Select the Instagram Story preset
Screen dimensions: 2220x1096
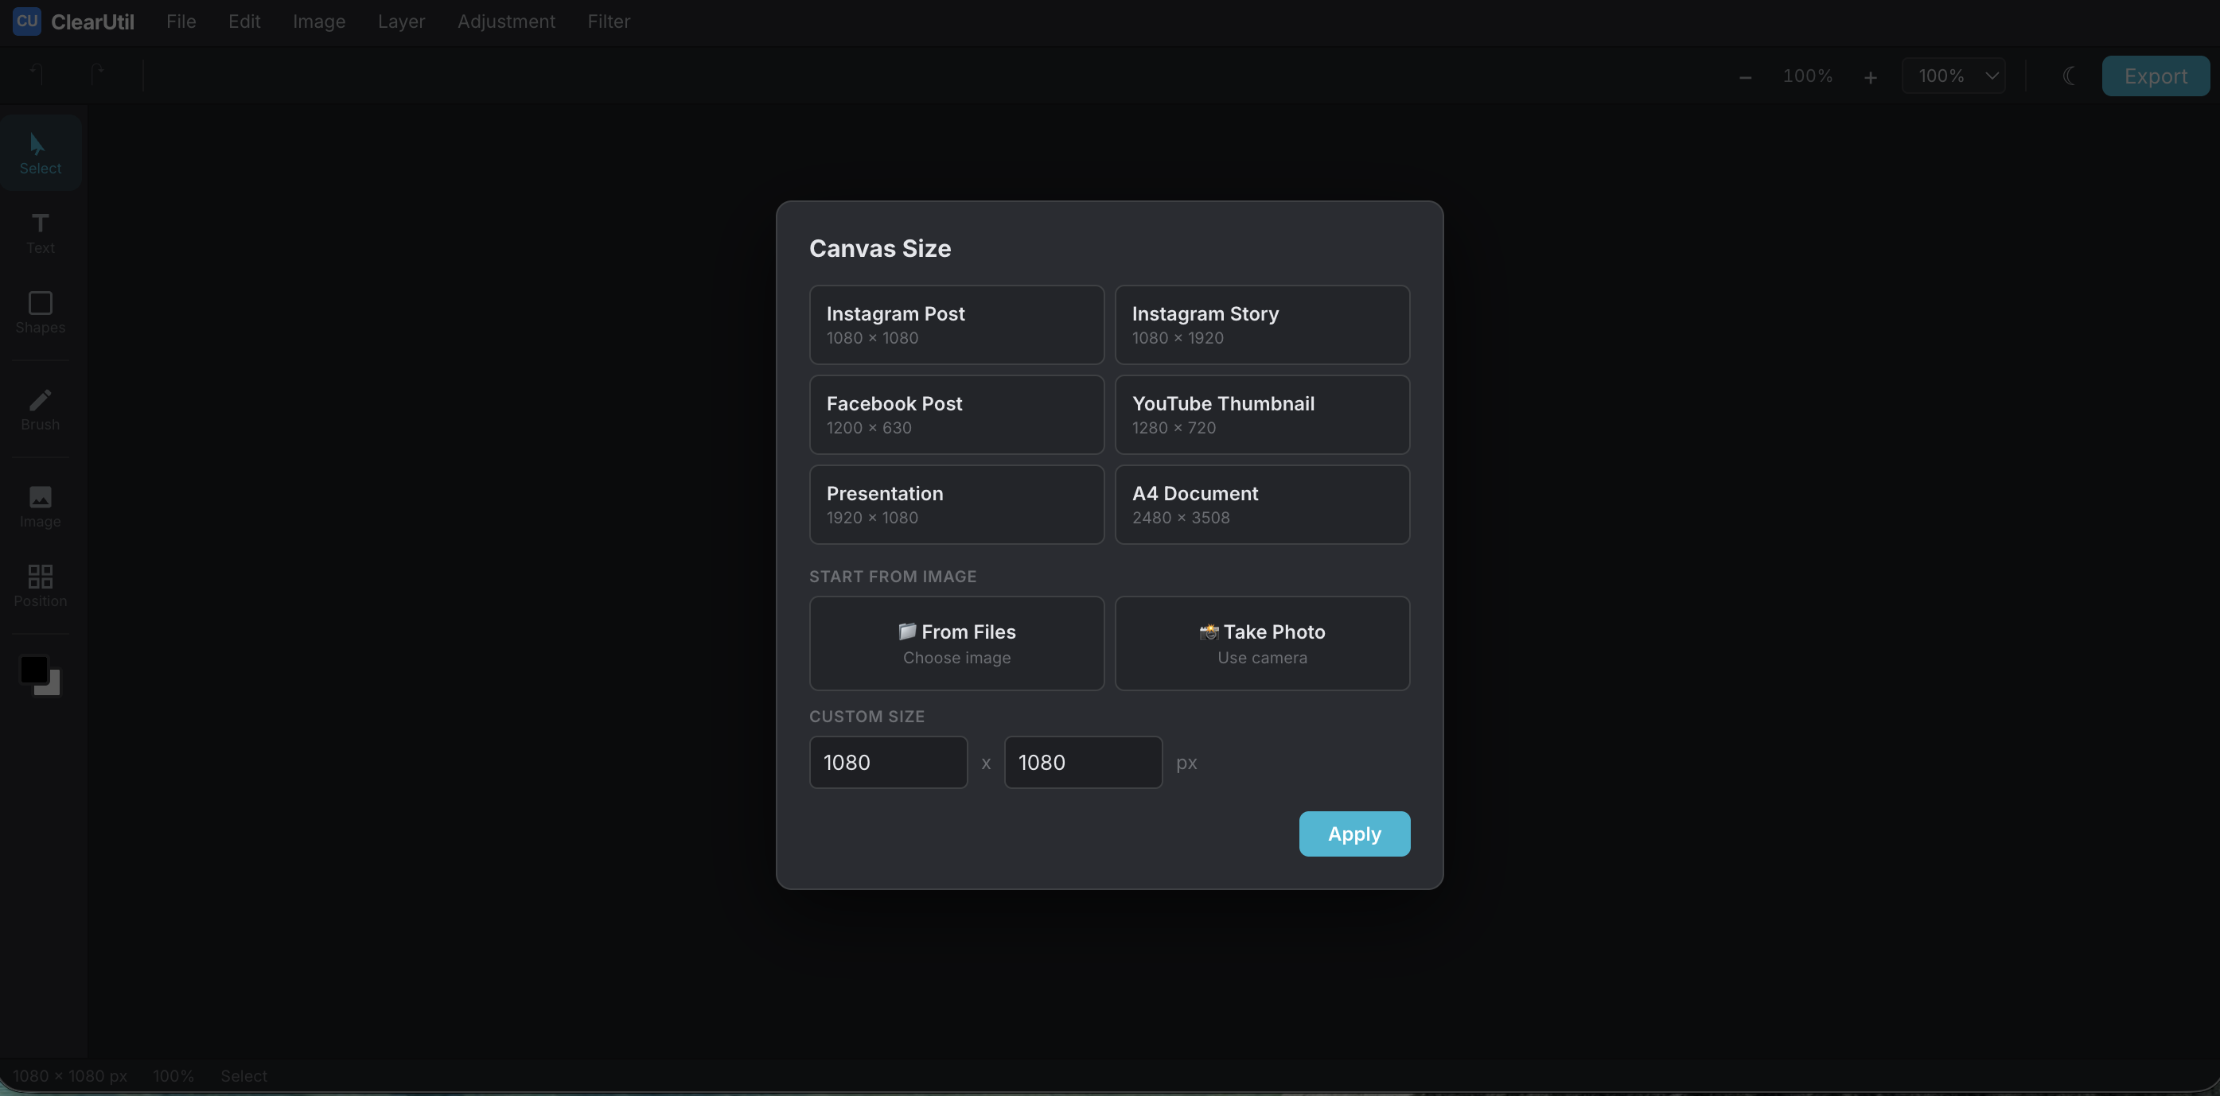[x=1262, y=325]
